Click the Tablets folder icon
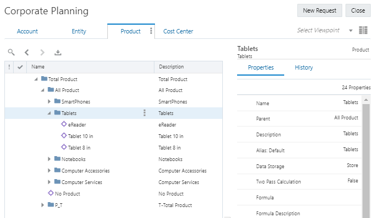This screenshot has width=374, height=218. point(57,112)
